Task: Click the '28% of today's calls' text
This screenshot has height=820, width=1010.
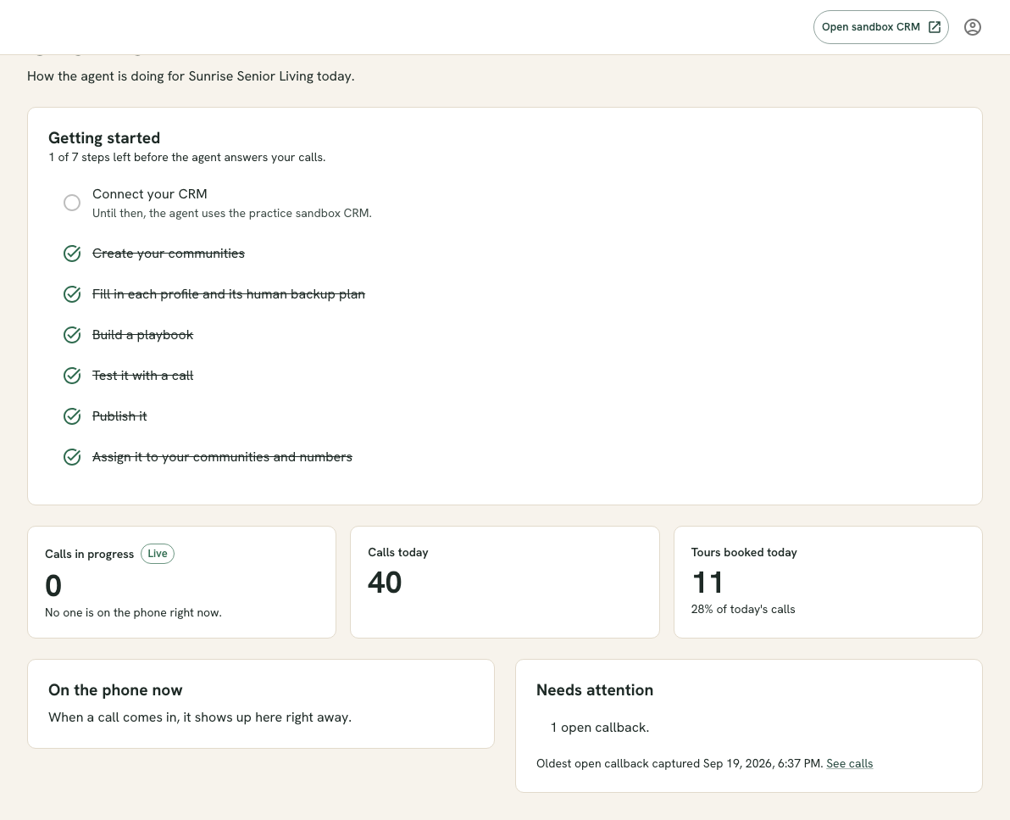Action: click(x=743, y=609)
